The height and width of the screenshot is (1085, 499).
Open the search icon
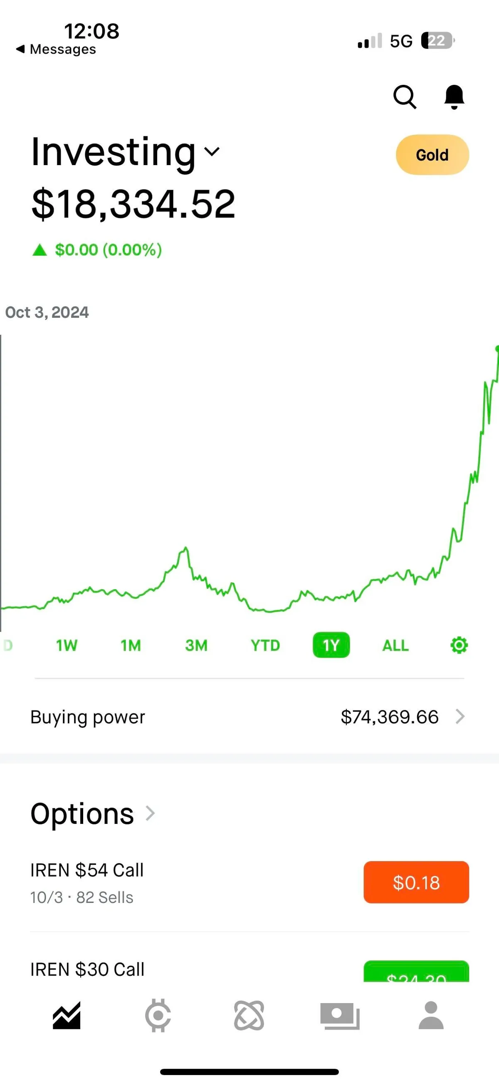click(x=405, y=97)
